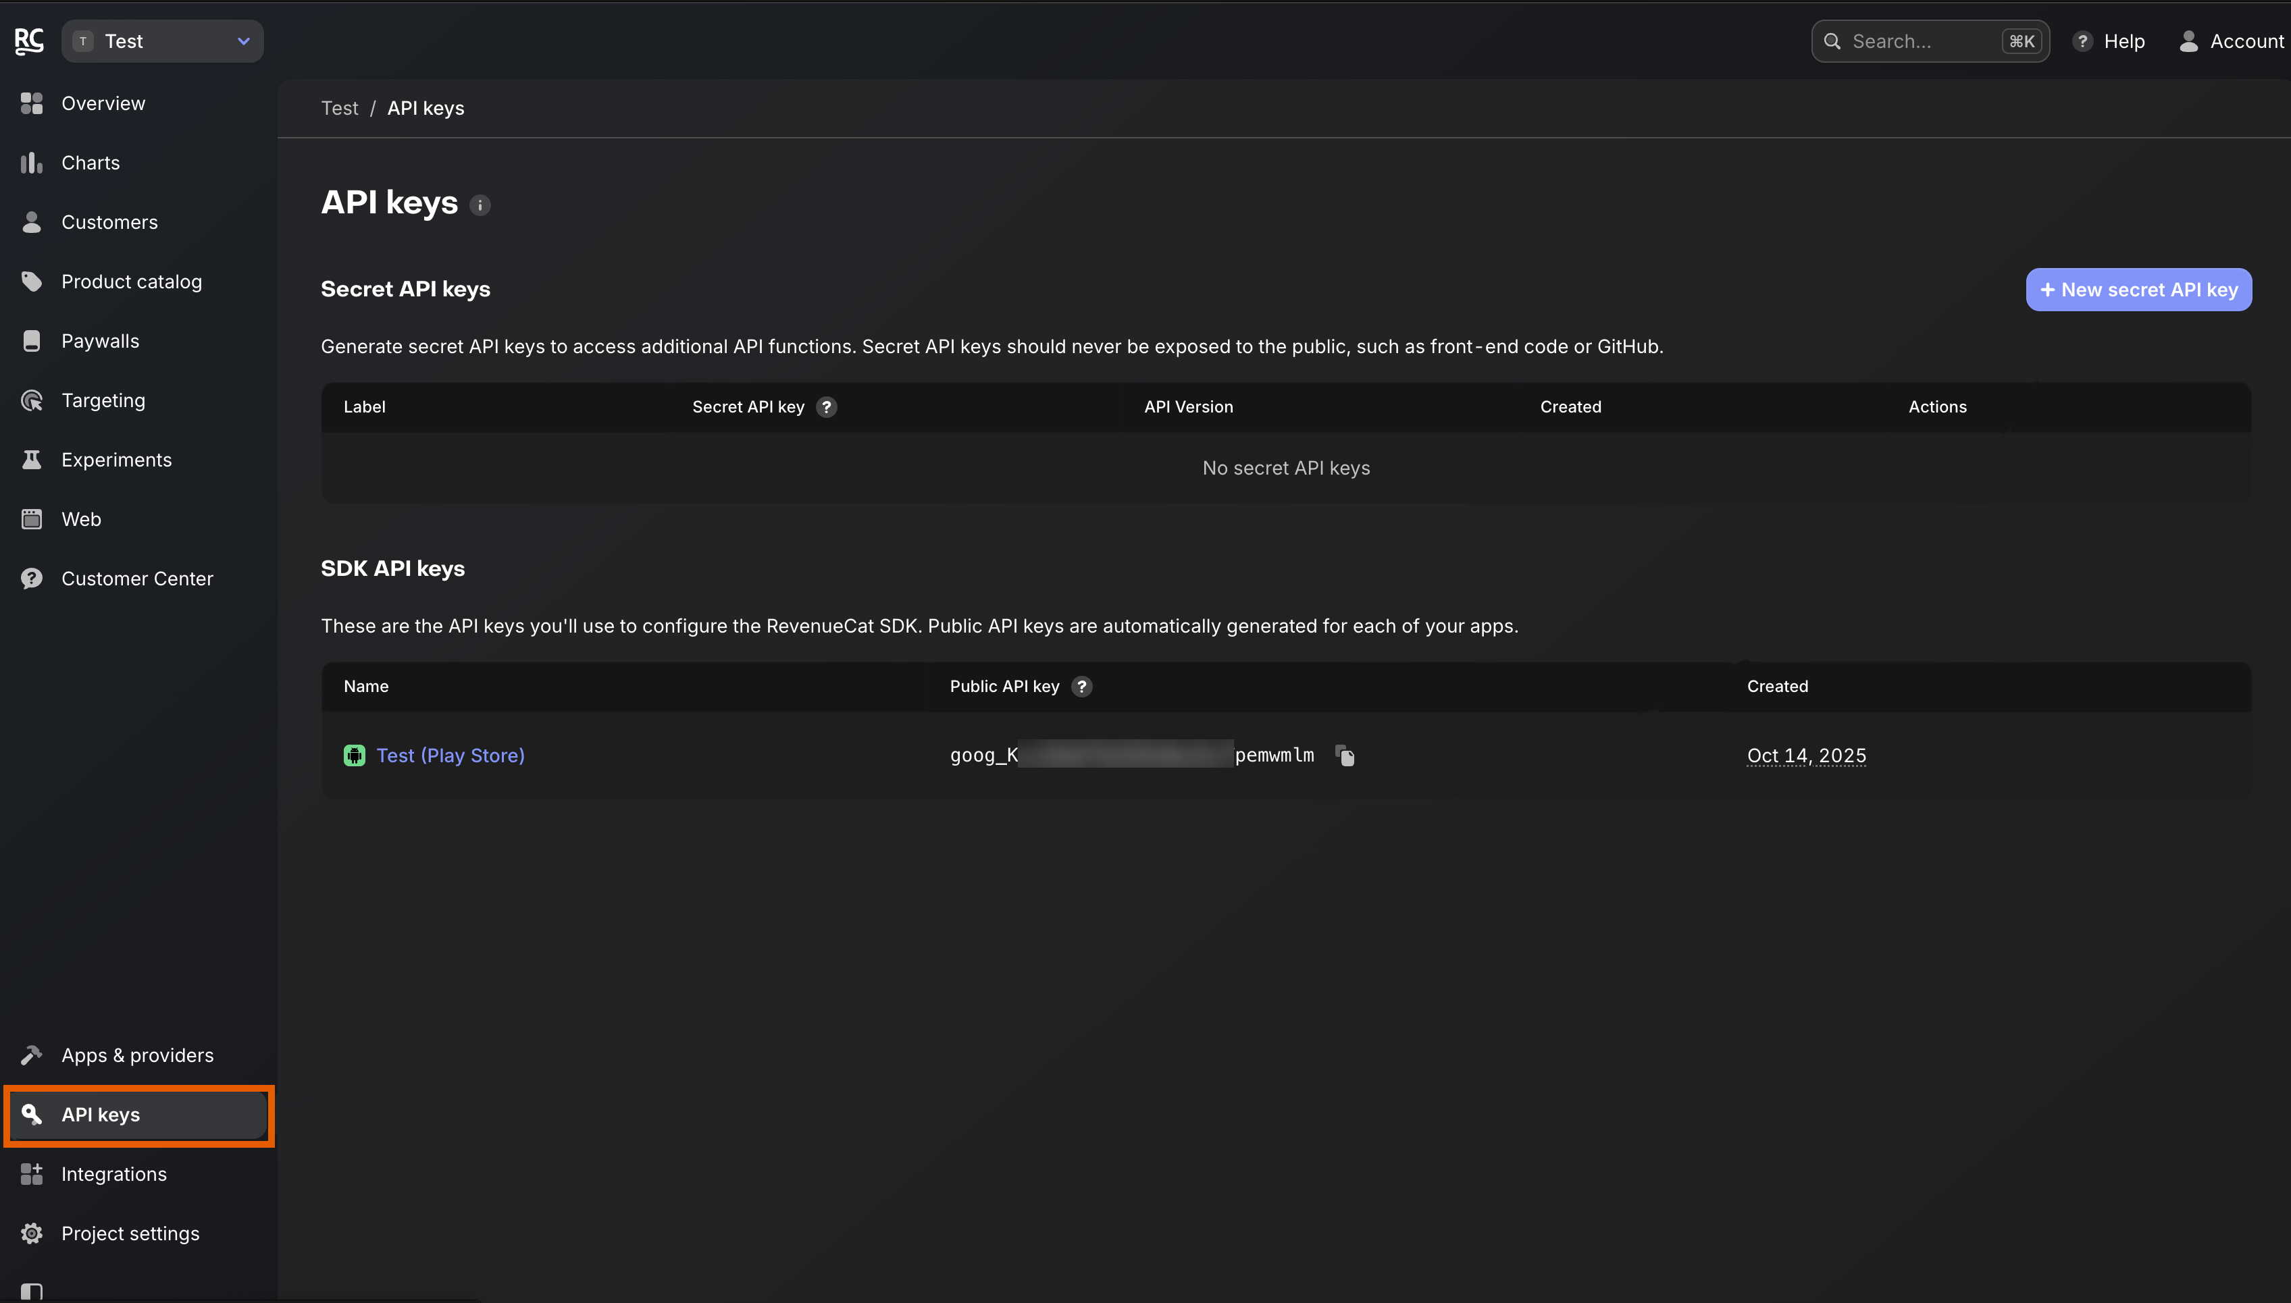Open the Test project dropdown
Image resolution: width=2291 pixels, height=1303 pixels.
162,41
